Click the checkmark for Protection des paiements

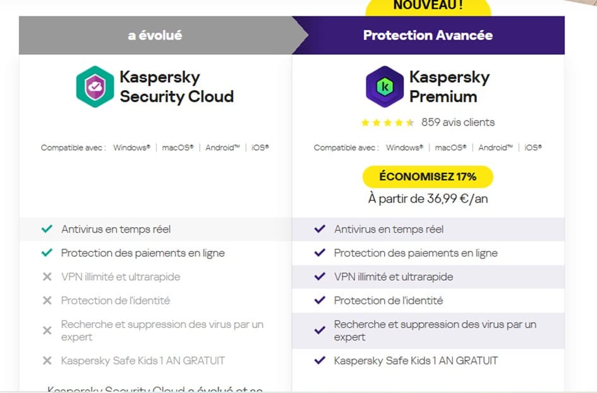(x=46, y=253)
